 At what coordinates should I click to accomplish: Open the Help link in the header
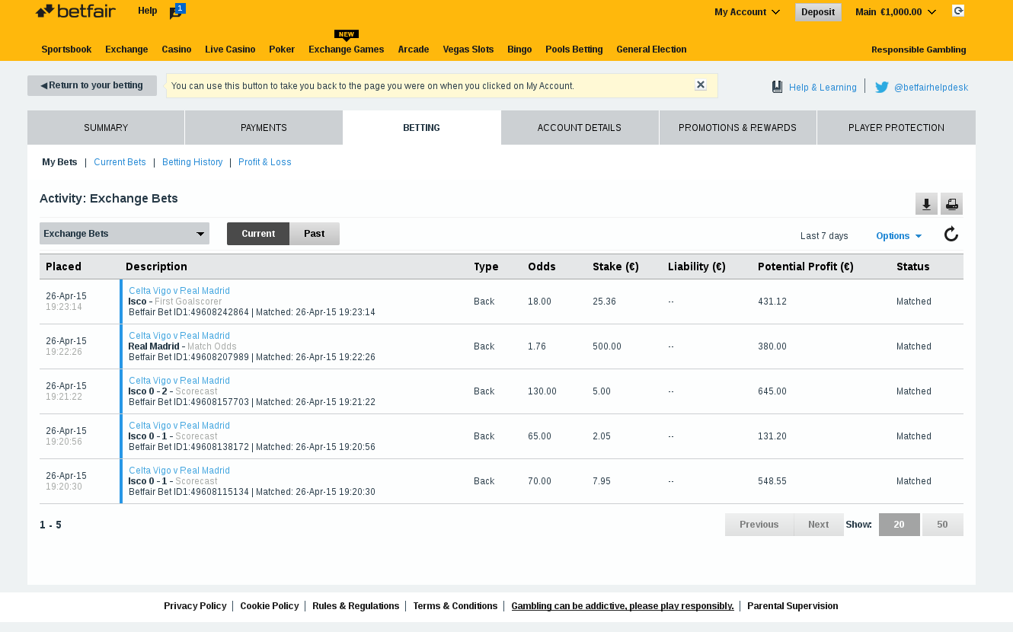tap(148, 11)
